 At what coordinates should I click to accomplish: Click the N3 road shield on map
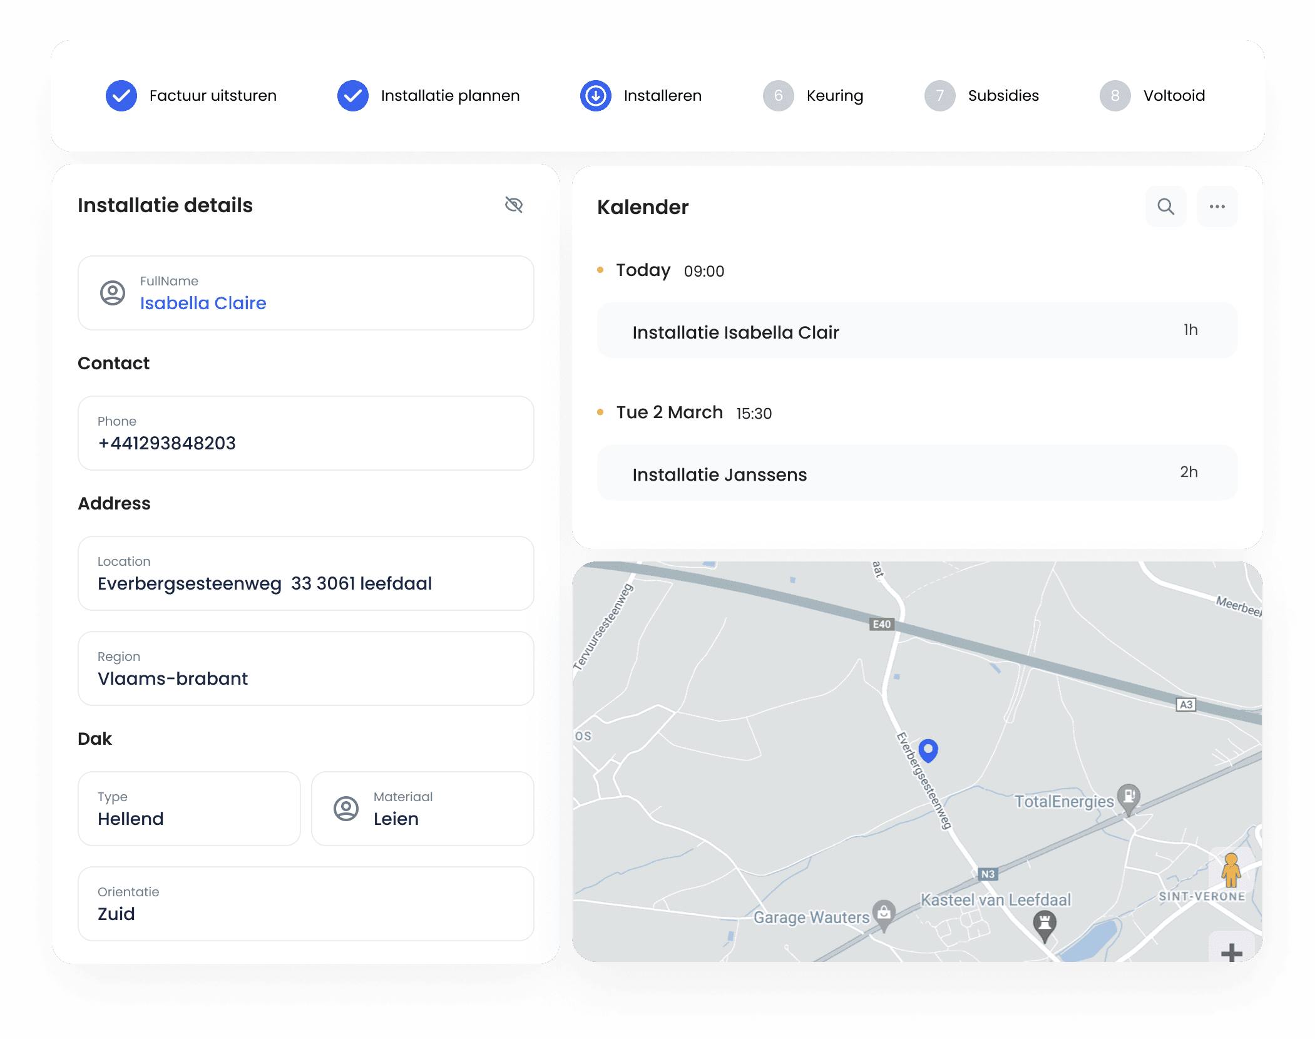tap(988, 874)
